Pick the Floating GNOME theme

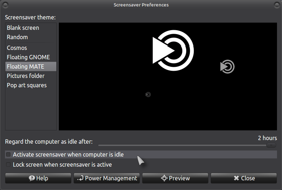tap(31, 57)
